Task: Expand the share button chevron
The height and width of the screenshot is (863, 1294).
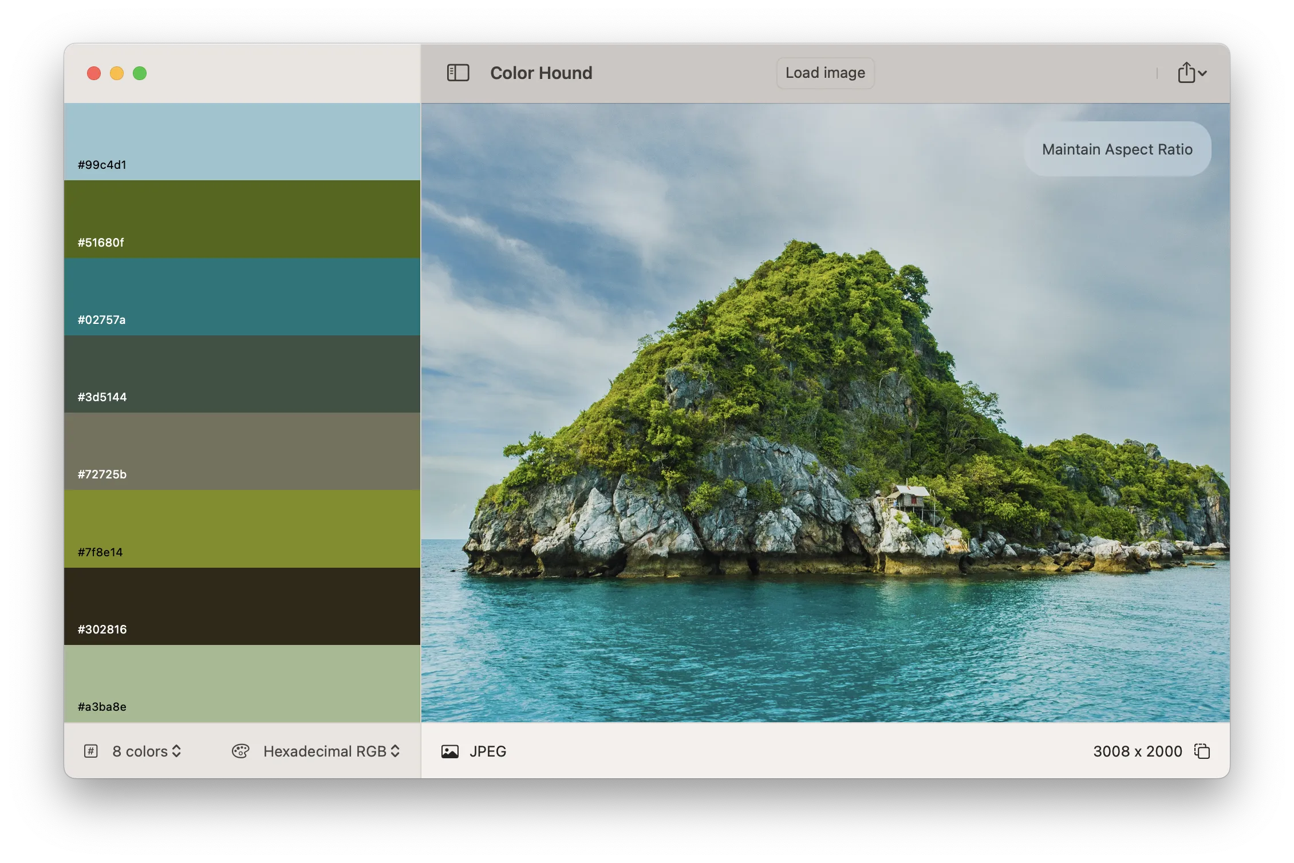Action: tap(1203, 73)
